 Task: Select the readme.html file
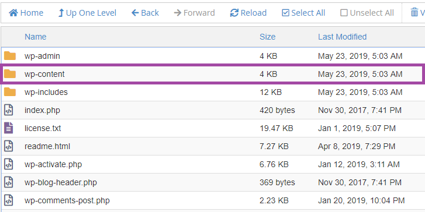(x=47, y=146)
